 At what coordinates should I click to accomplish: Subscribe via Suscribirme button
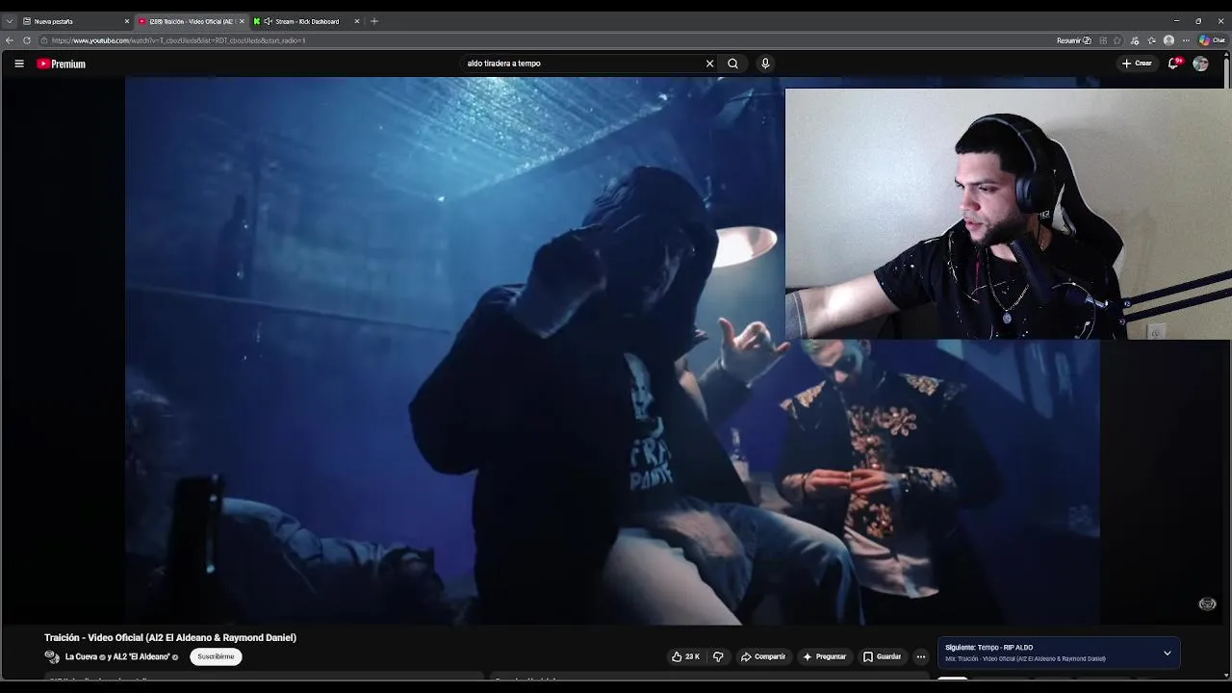[216, 656]
